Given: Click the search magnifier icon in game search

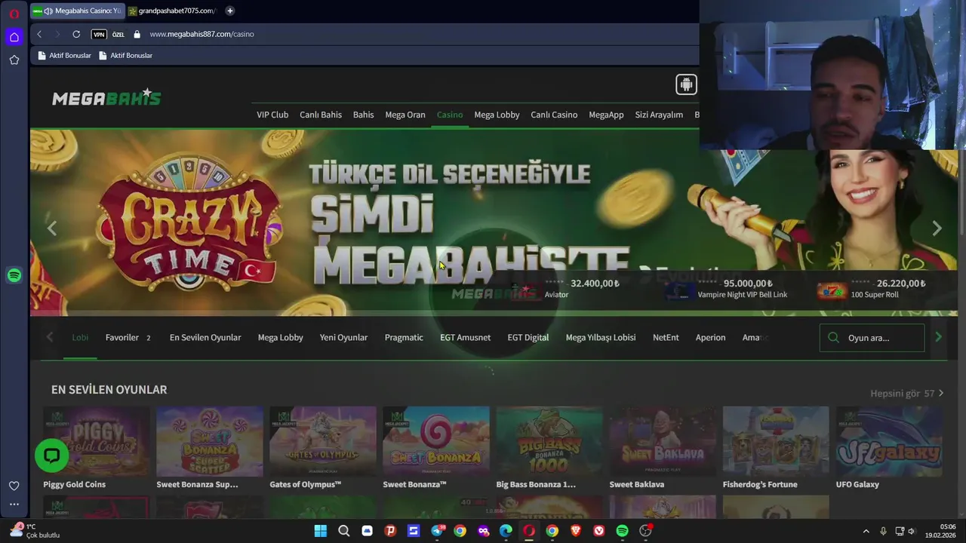Looking at the screenshot, I should coord(833,338).
